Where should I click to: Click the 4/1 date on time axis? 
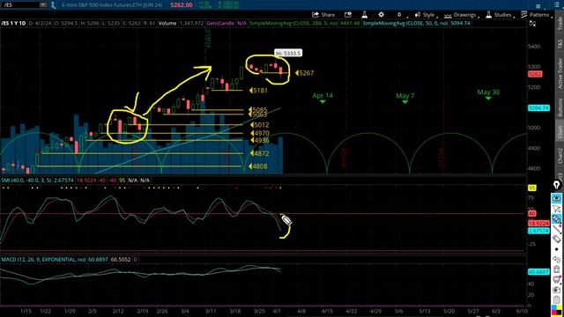pyautogui.click(x=277, y=311)
